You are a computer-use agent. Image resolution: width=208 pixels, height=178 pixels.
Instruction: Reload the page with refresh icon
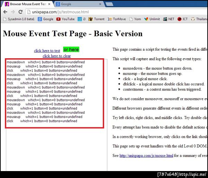pyautogui.click(x=20, y=12)
